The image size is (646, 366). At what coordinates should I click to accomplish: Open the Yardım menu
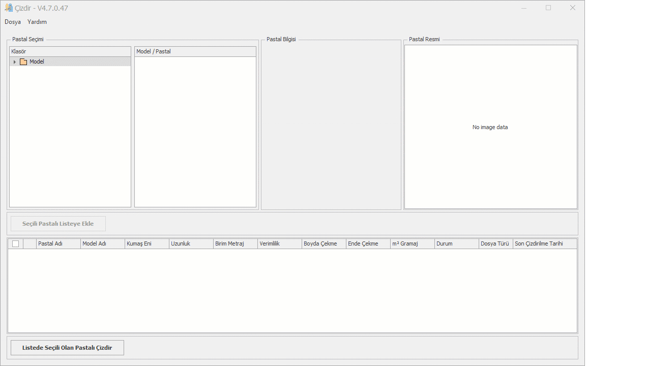point(37,22)
